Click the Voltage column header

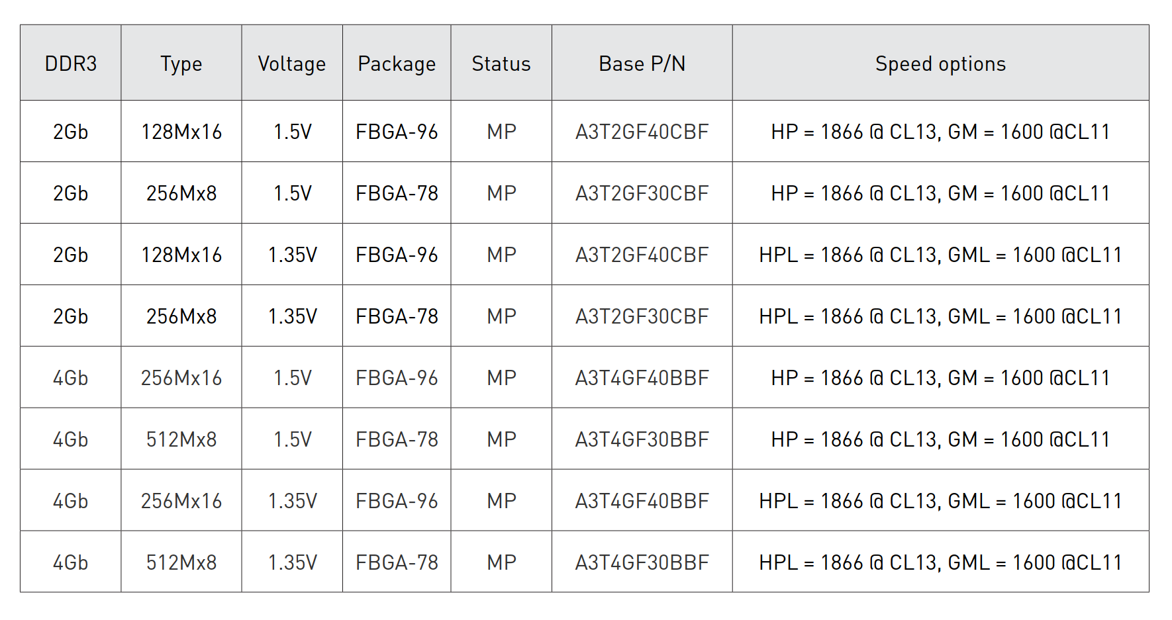coord(292,64)
